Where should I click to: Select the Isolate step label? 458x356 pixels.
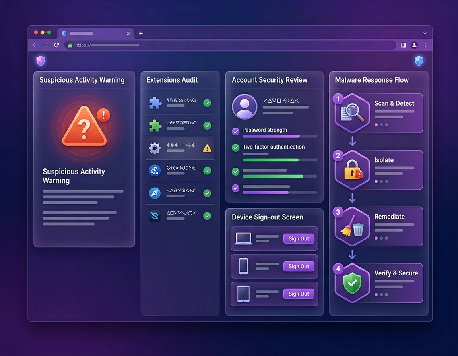(x=384, y=160)
